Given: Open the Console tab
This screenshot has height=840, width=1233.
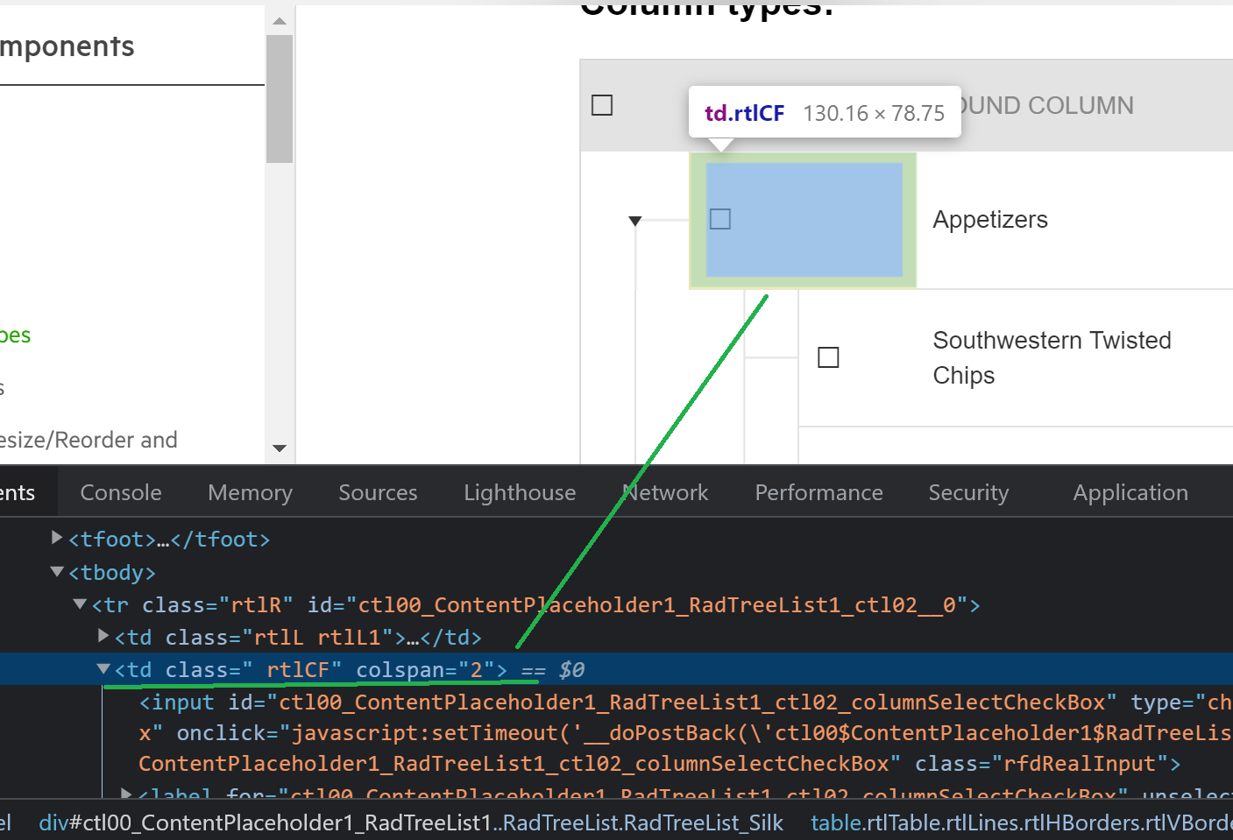Looking at the screenshot, I should point(121,492).
